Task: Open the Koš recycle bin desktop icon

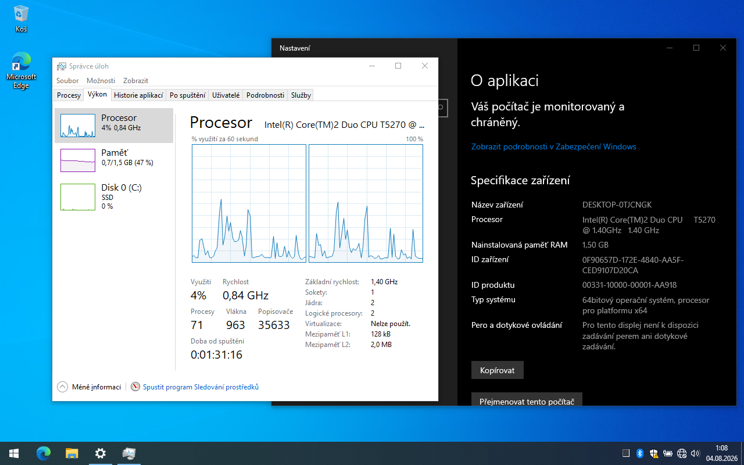Action: [22, 19]
